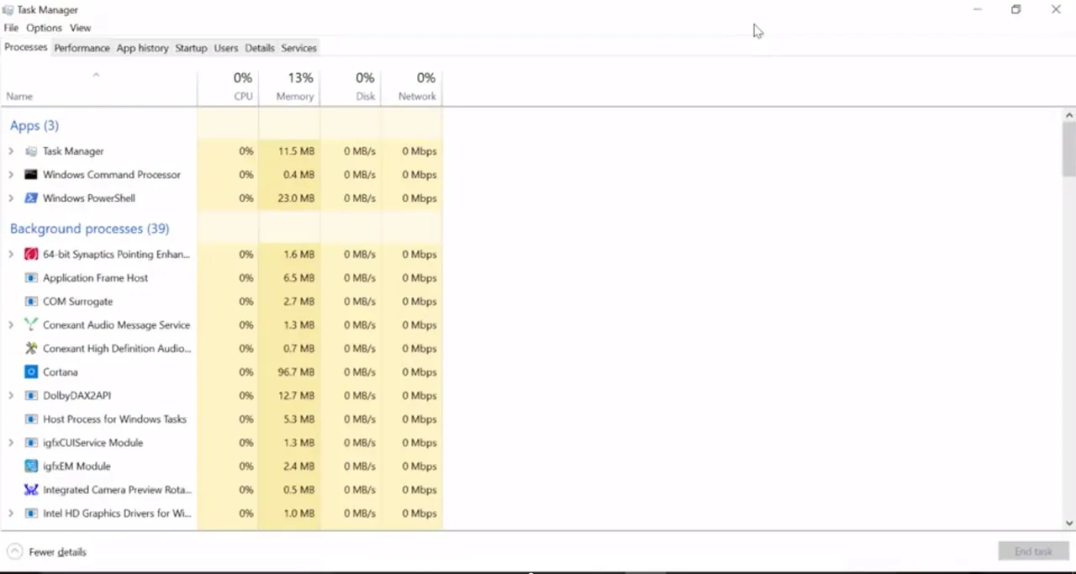The height and width of the screenshot is (574, 1076).
Task: Click the Windows PowerShell icon
Action: [x=31, y=198]
